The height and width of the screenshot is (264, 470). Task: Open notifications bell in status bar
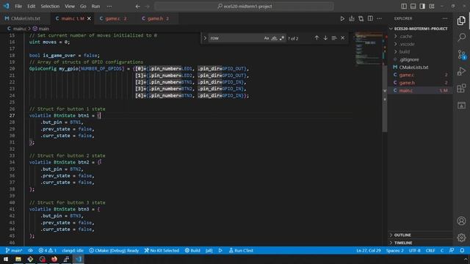point(462,251)
